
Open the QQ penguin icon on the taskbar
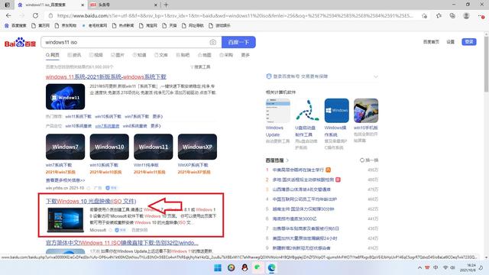(x=244, y=268)
